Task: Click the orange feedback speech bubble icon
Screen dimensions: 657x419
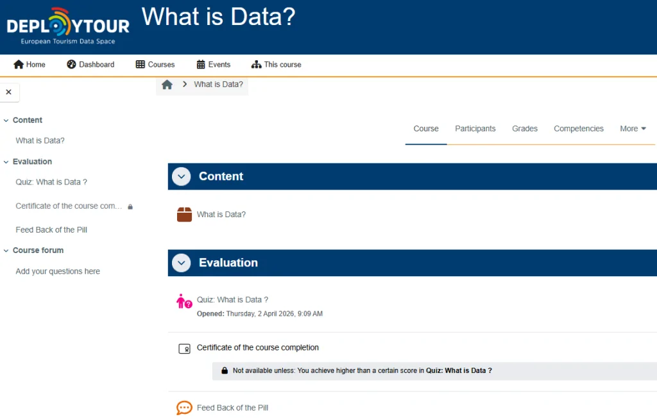Action: [184, 407]
